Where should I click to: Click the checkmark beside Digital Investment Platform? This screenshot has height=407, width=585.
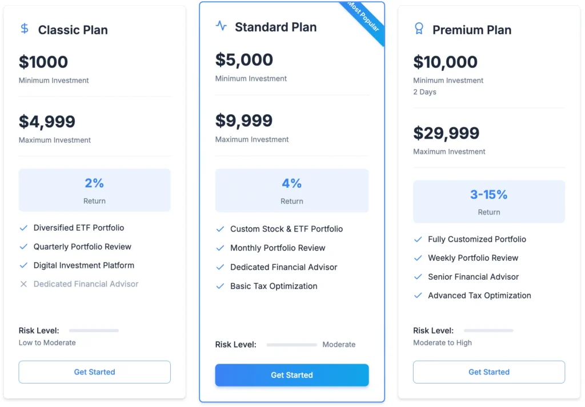(23, 265)
